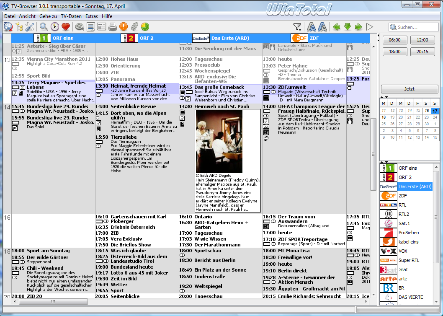Viewport: 443px width, 316px height.
Task: Click program 'Der Traum vom Auswandern'
Action: pyautogui.click(x=304, y=221)
